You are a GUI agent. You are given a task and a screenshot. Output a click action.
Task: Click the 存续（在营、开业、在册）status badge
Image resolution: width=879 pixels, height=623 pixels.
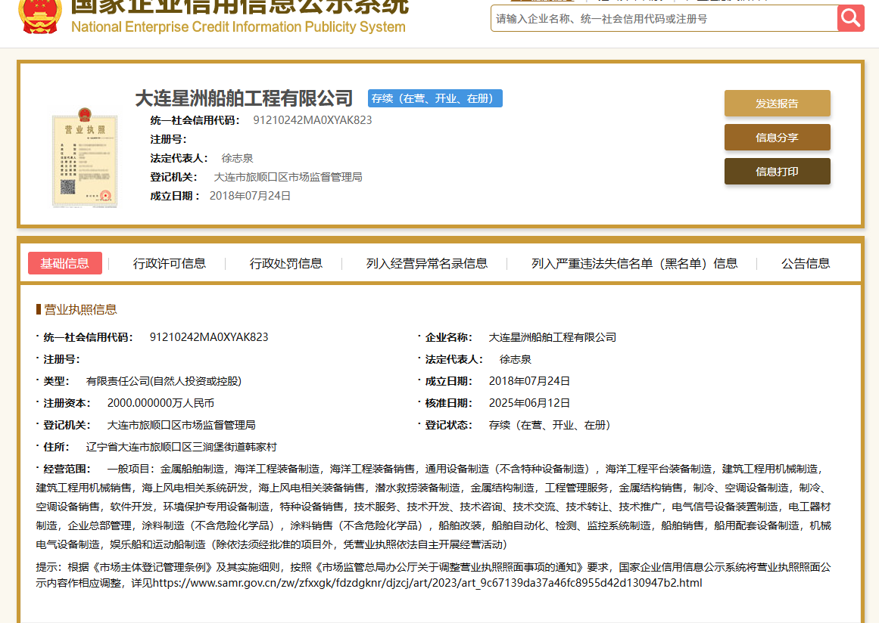(x=435, y=98)
